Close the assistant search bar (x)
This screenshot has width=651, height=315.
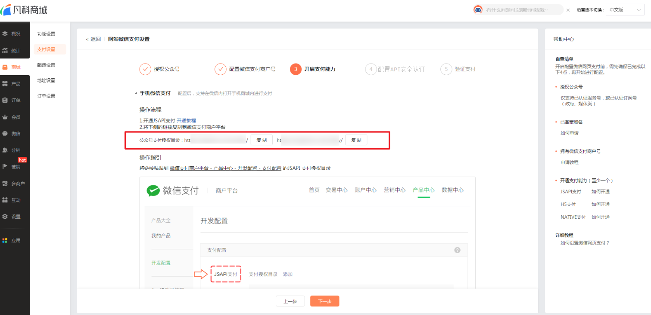point(568,10)
